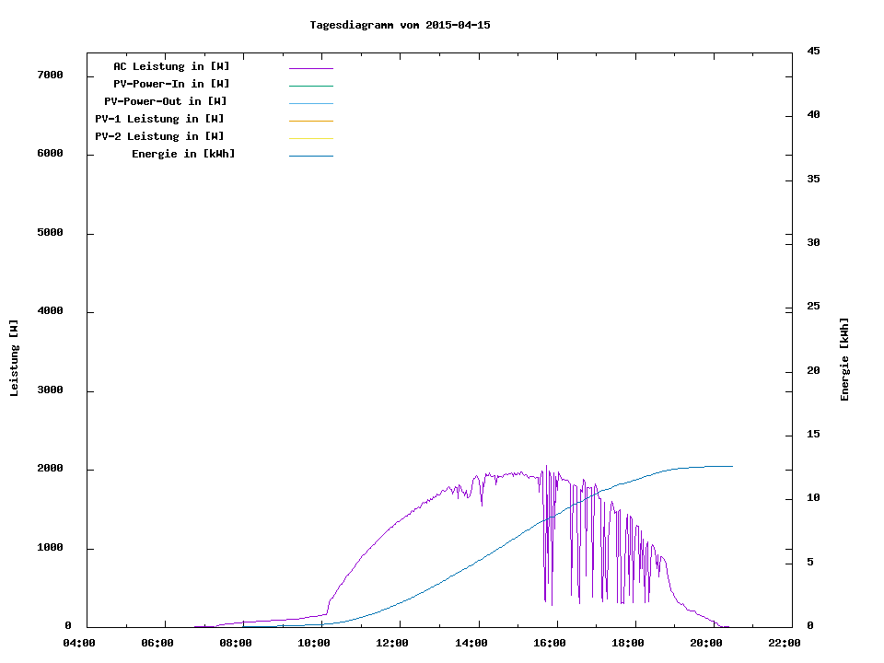Click the light blue line sample beside PV-Power-Out
Screen dimensions: 884x663
pyautogui.click(x=310, y=103)
